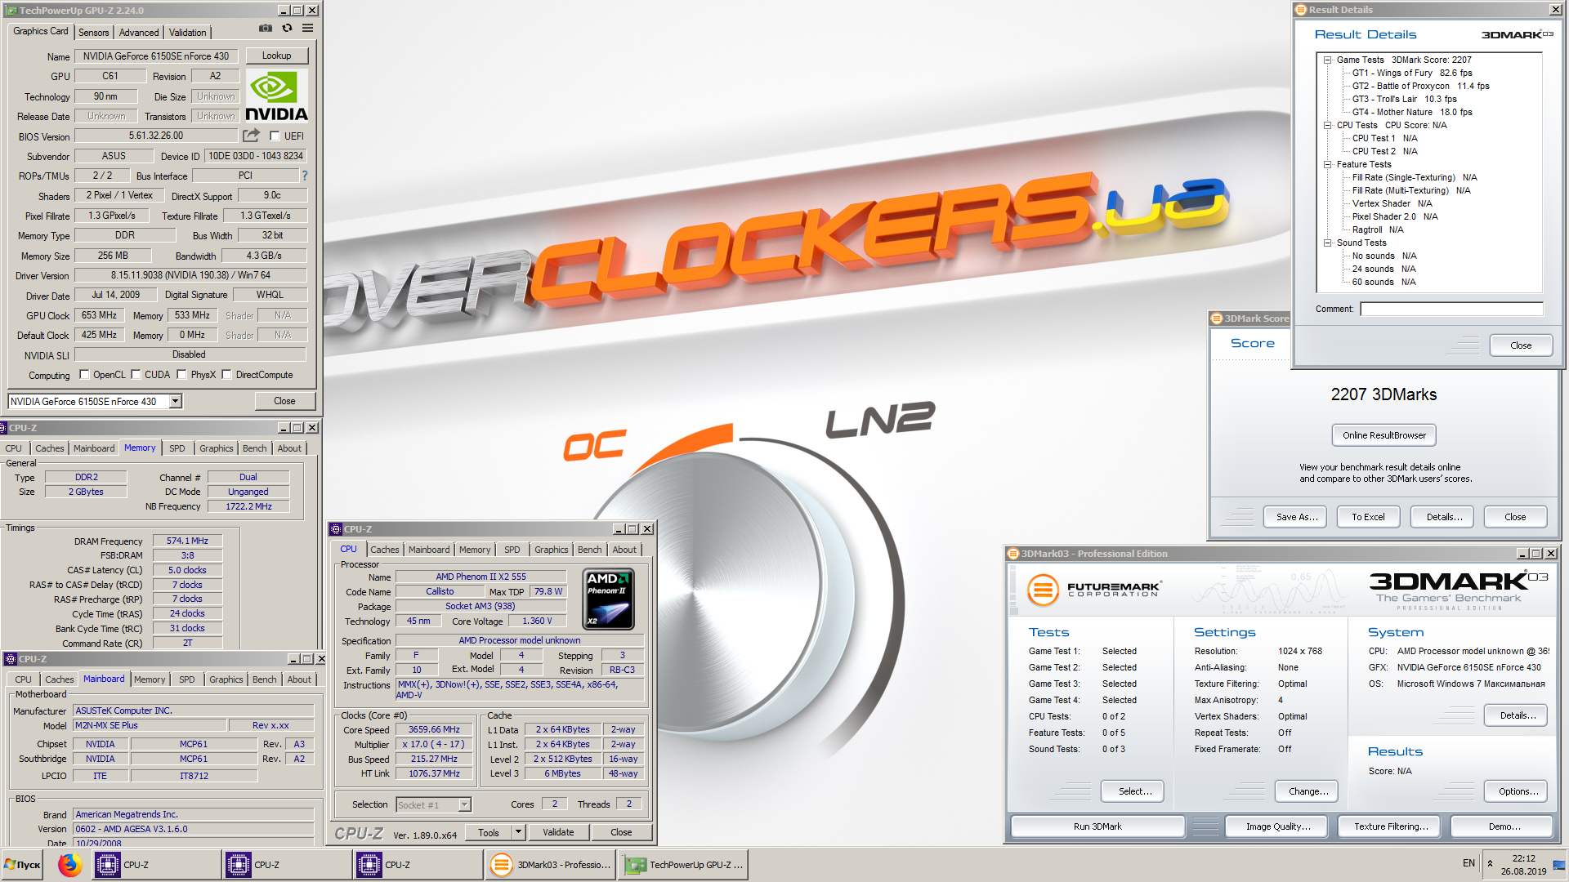Click the CPU-Z Mainboard window title bar icon
Image resolution: width=1569 pixels, height=882 pixels.
(x=11, y=659)
